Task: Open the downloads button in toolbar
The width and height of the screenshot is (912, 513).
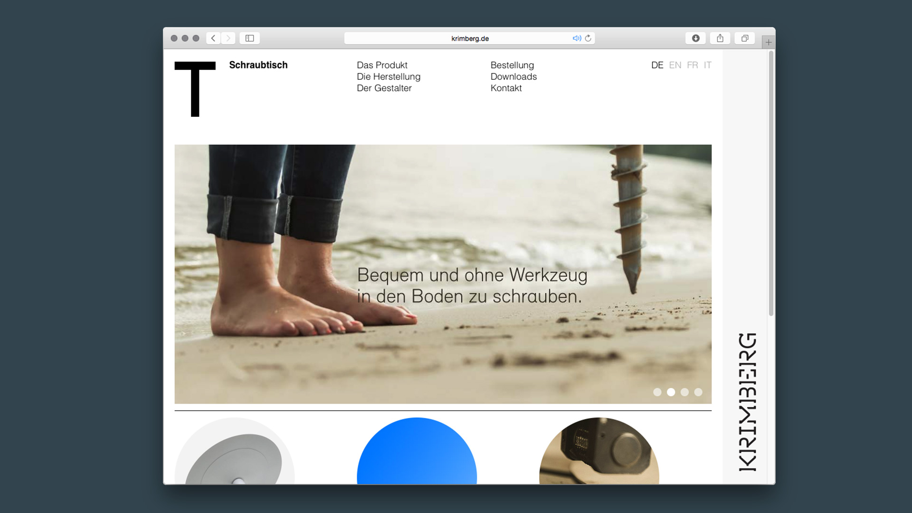Action: click(x=695, y=38)
